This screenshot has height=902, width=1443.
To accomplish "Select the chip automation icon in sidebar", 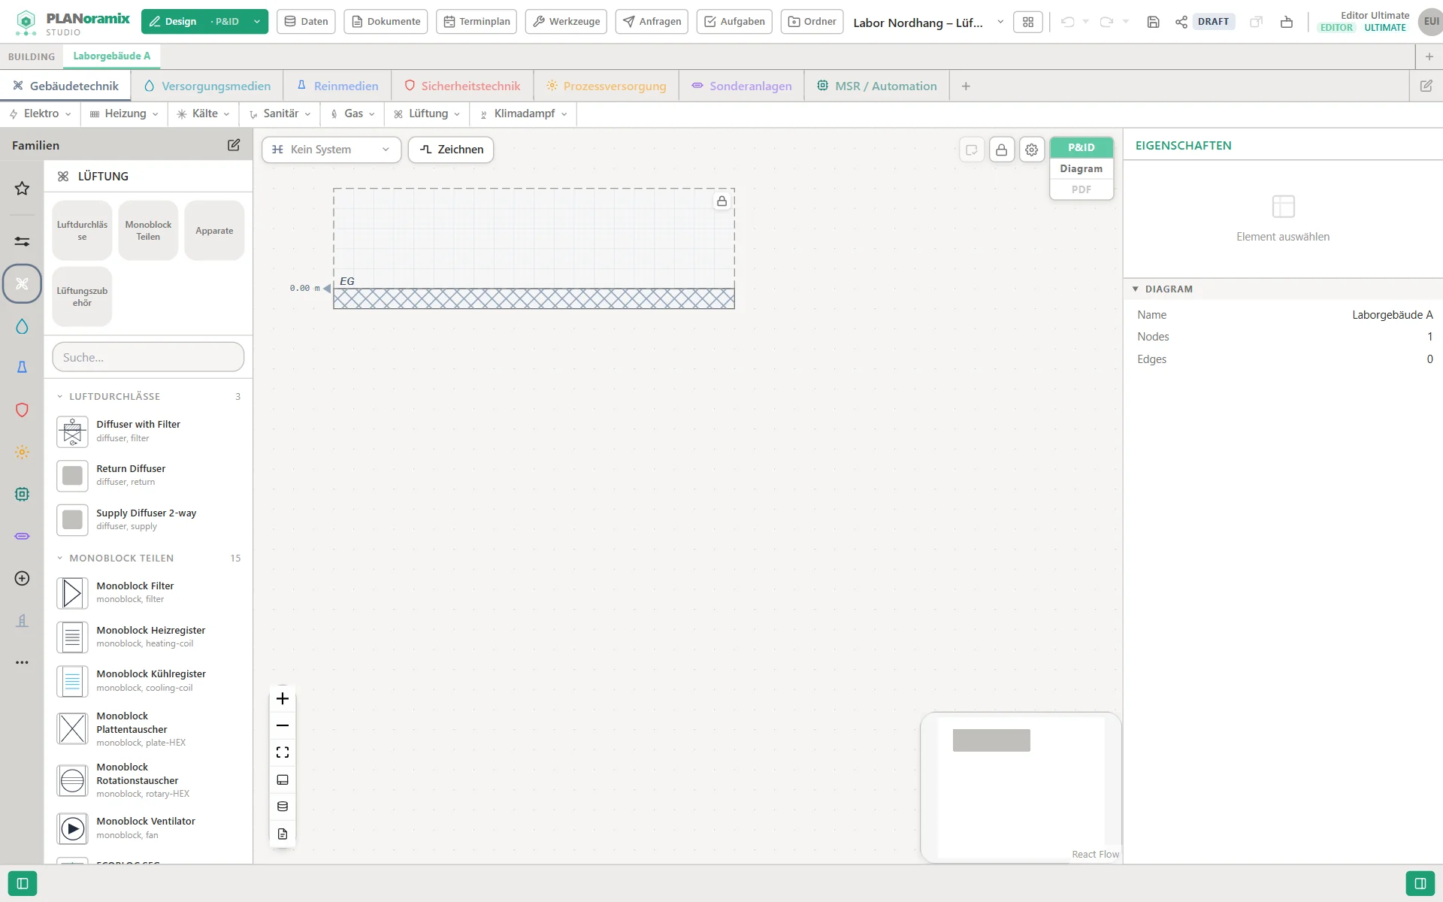I will point(22,494).
